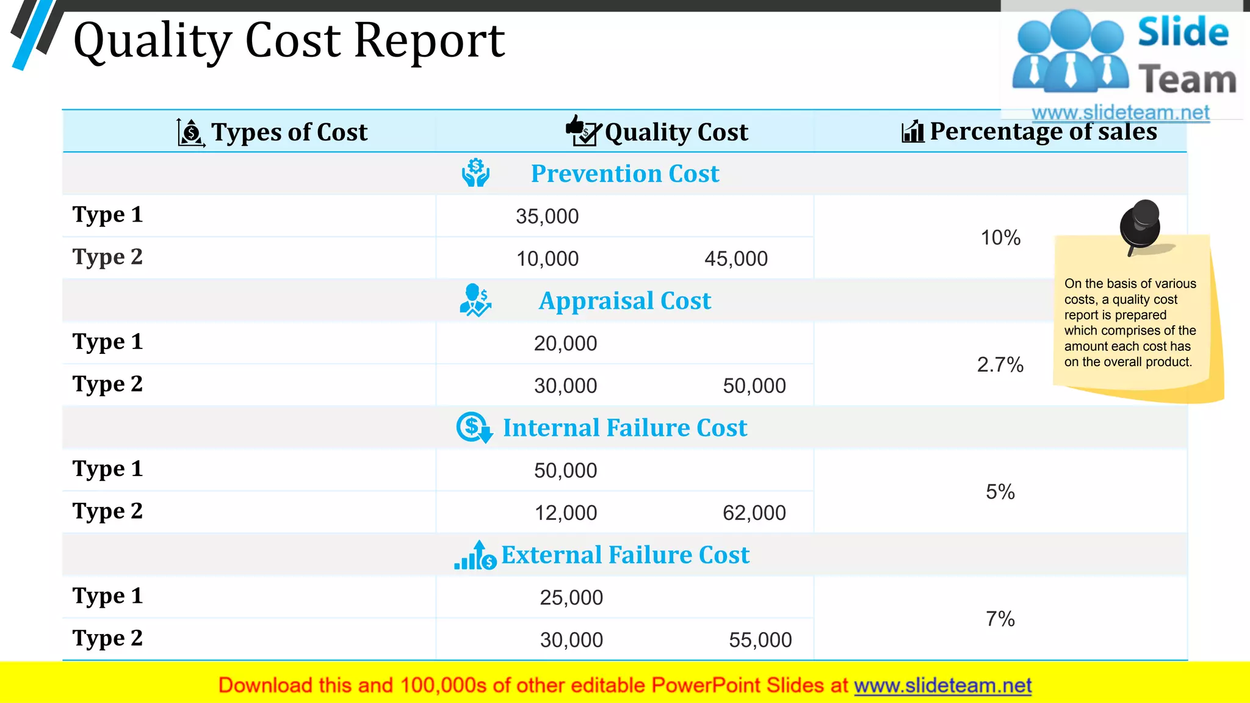Select the 50,000 value in Internal Failure Type 1
The image size is (1250, 703).
tap(566, 470)
